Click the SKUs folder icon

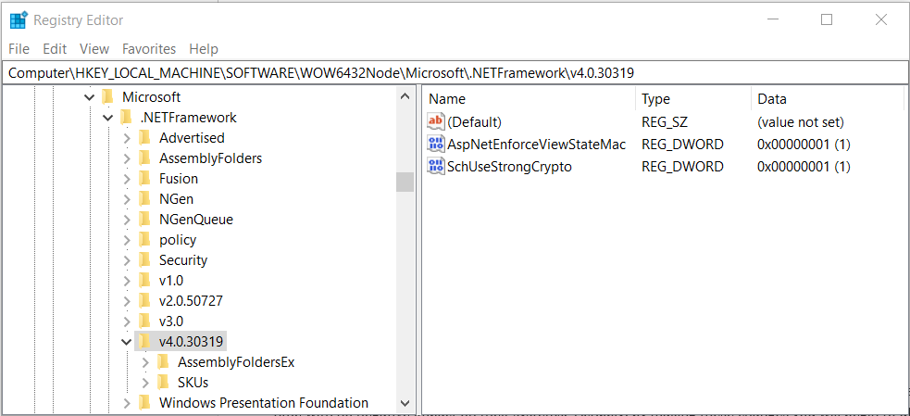(x=163, y=382)
